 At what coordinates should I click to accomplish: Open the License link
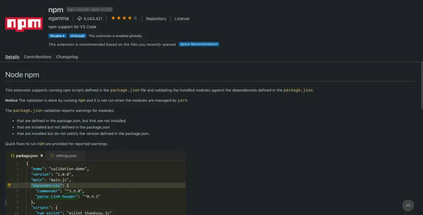[182, 19]
